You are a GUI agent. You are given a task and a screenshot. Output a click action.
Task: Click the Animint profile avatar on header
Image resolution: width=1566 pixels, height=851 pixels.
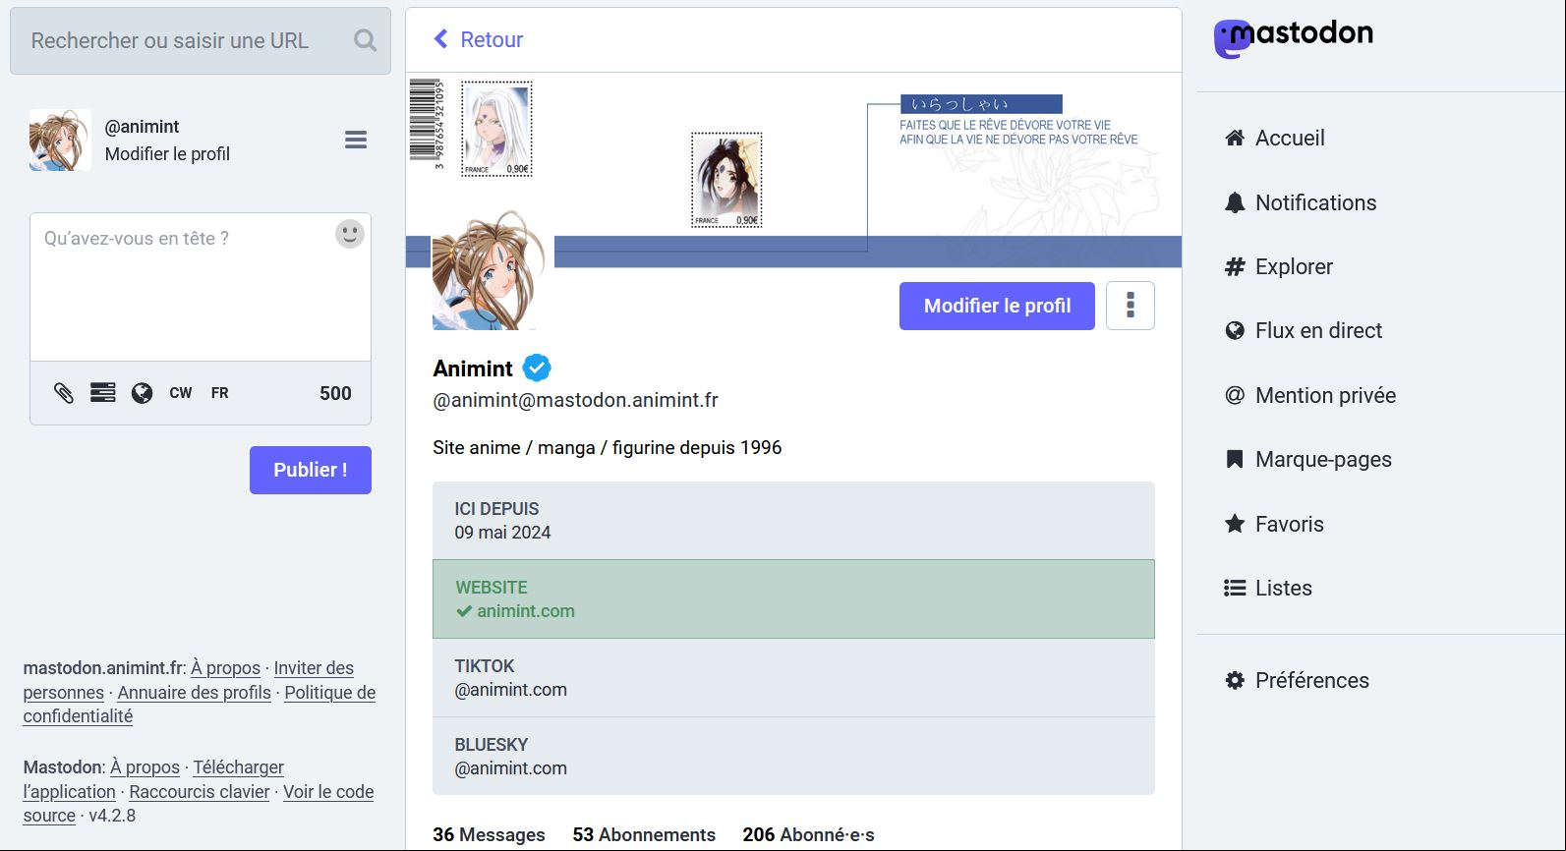491,270
